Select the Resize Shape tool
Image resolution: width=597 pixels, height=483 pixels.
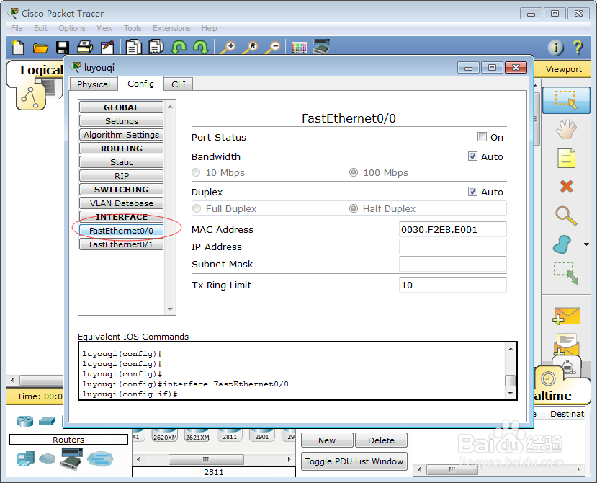(566, 273)
